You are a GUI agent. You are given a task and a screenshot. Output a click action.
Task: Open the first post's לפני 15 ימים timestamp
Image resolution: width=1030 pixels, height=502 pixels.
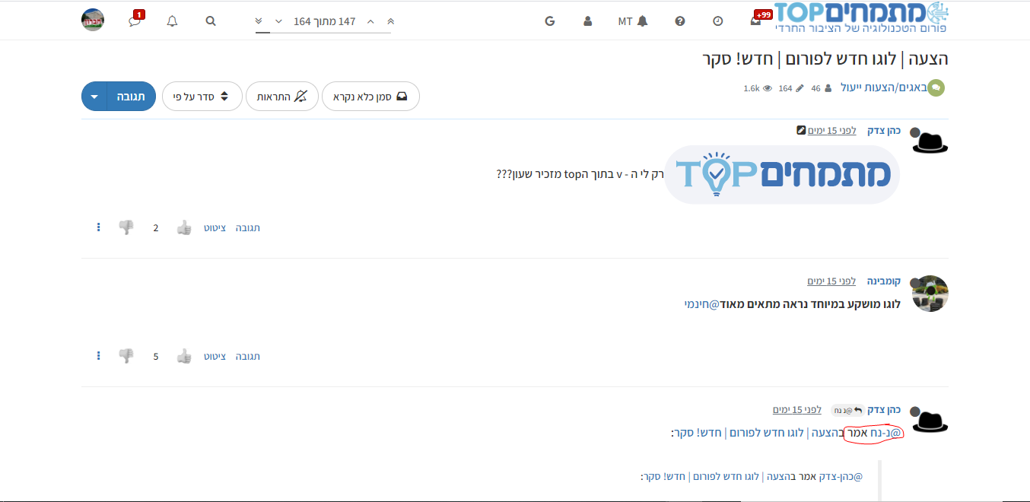pos(832,130)
